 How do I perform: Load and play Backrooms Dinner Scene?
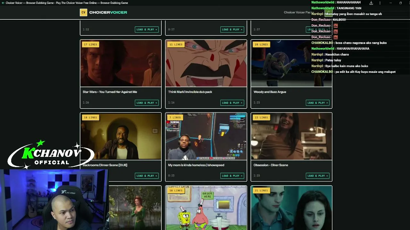click(147, 176)
